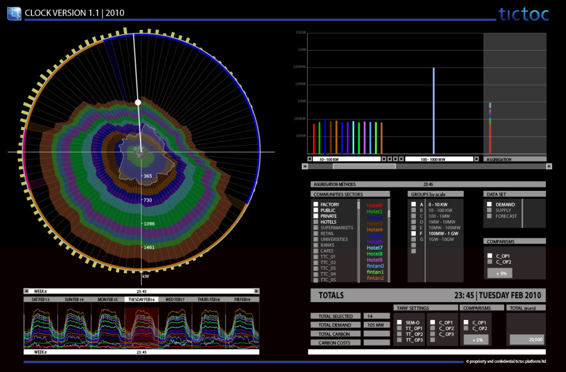
Task: Click the Clock app logo icon
Action: (x=14, y=13)
